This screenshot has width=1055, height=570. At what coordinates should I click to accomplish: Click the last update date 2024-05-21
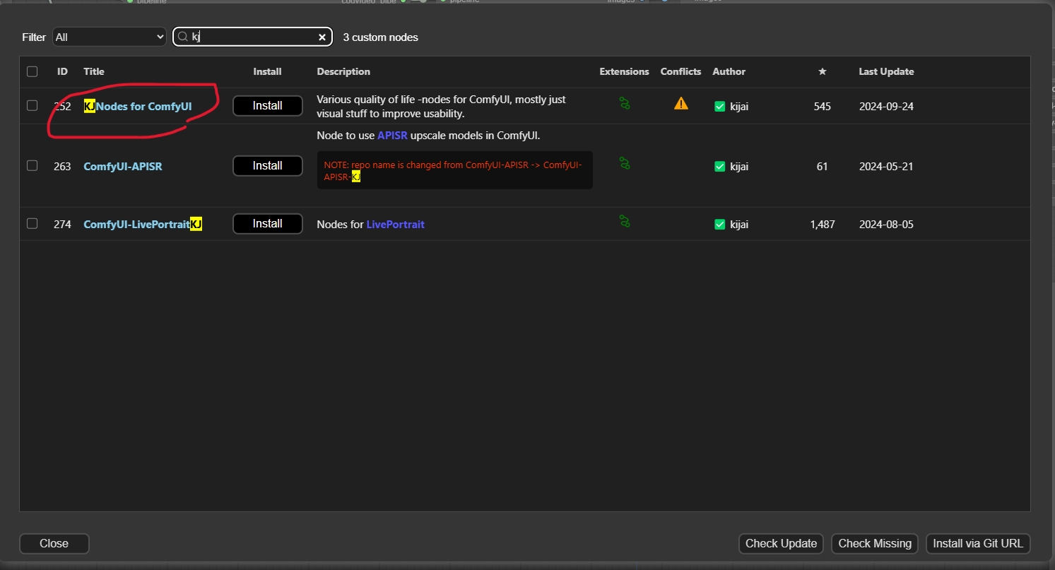pos(886,167)
